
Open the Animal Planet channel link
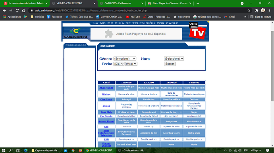[106, 121]
